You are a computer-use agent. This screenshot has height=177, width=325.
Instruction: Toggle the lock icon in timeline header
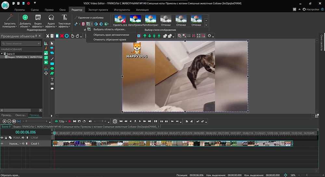(6, 138)
